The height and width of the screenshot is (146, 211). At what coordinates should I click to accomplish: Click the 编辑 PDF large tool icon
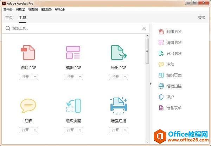coord(73,52)
